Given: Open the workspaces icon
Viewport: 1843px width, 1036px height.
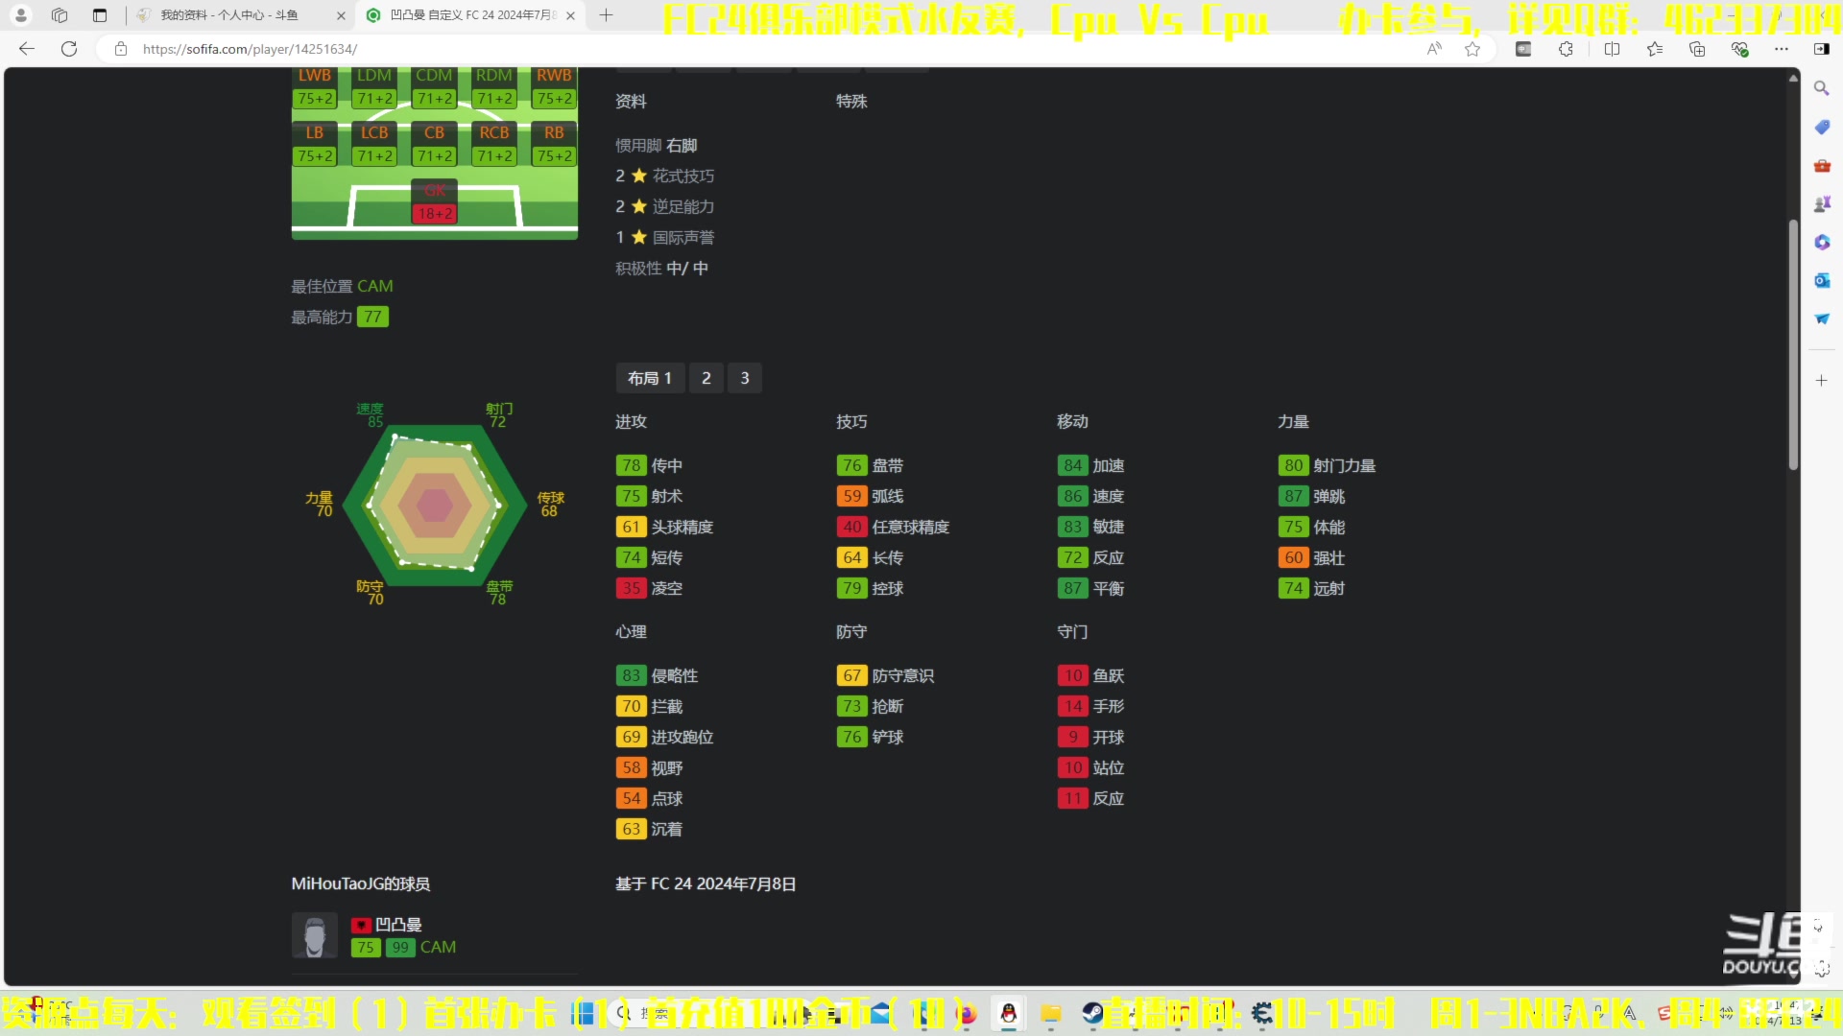Looking at the screenshot, I should tap(60, 15).
